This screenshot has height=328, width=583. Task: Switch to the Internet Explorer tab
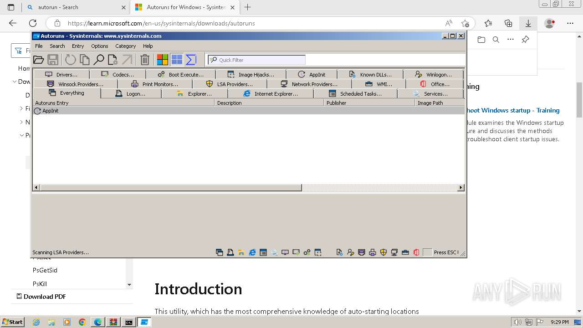(271, 93)
